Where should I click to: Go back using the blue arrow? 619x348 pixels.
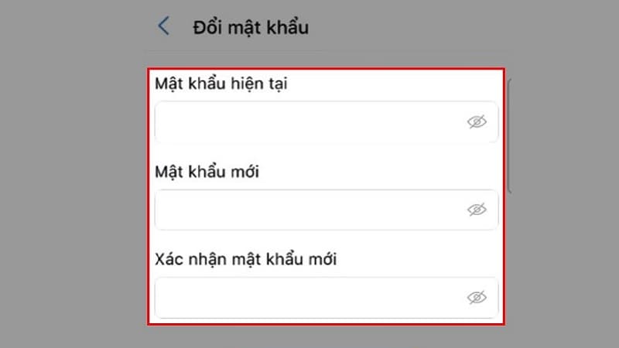point(163,26)
